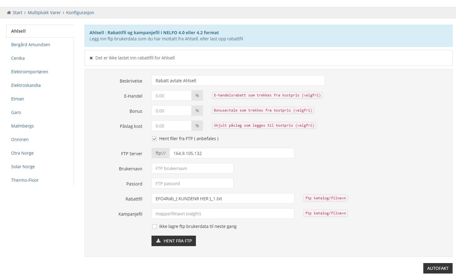Toggle Hent filer fra FTP checkbox
456x276 pixels.
(154, 139)
